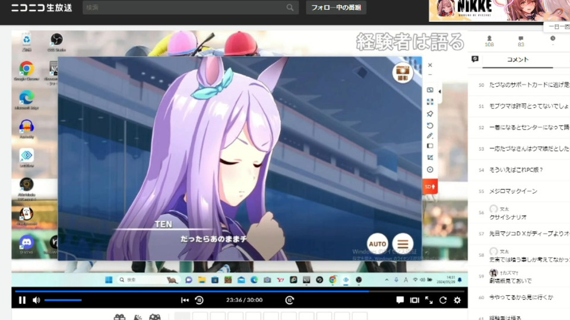Open Discord desktop icon in stream
The width and height of the screenshot is (570, 320).
[x=27, y=245]
